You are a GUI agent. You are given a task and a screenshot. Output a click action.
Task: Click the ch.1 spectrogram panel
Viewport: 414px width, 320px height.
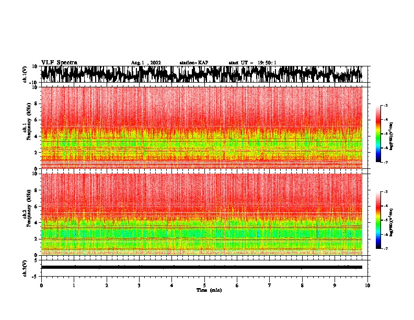(x=202, y=128)
